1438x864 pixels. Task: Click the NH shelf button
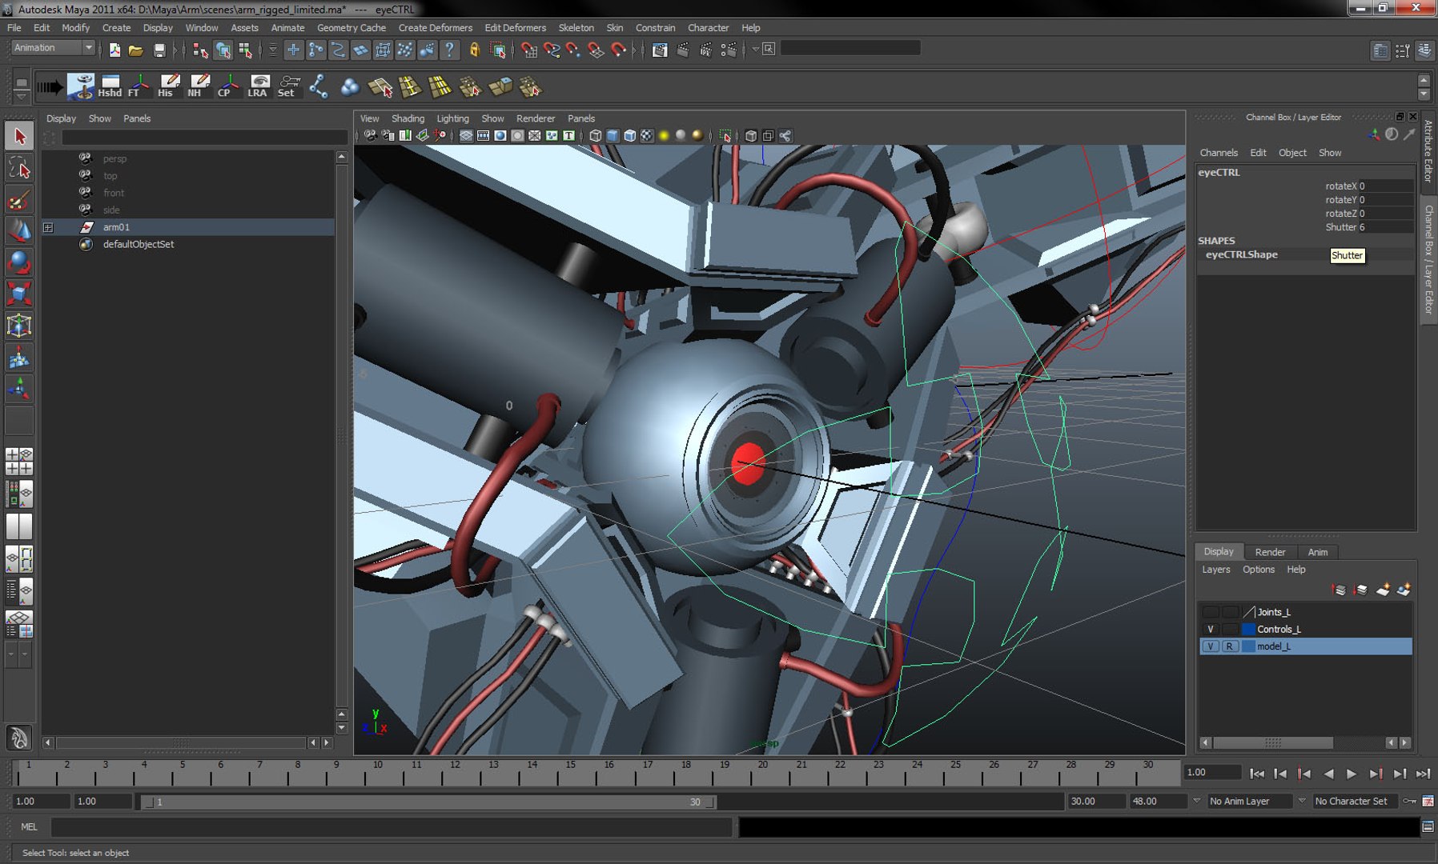click(x=199, y=86)
